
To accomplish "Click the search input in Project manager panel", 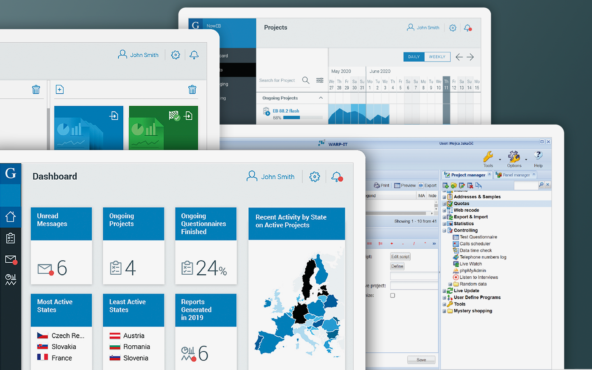I will coord(526,186).
